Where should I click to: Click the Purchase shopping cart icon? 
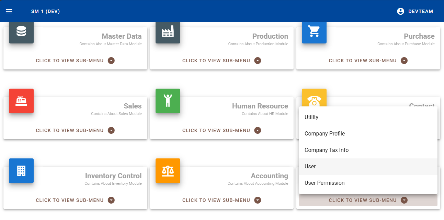coord(314,31)
